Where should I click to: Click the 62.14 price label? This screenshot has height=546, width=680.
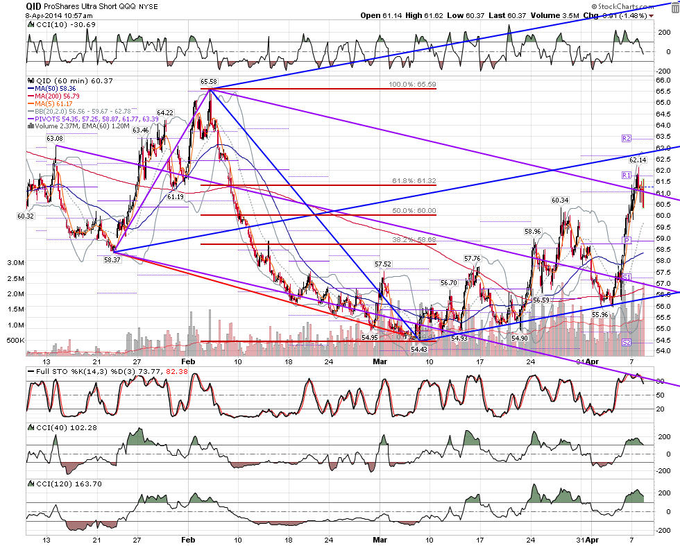638,160
